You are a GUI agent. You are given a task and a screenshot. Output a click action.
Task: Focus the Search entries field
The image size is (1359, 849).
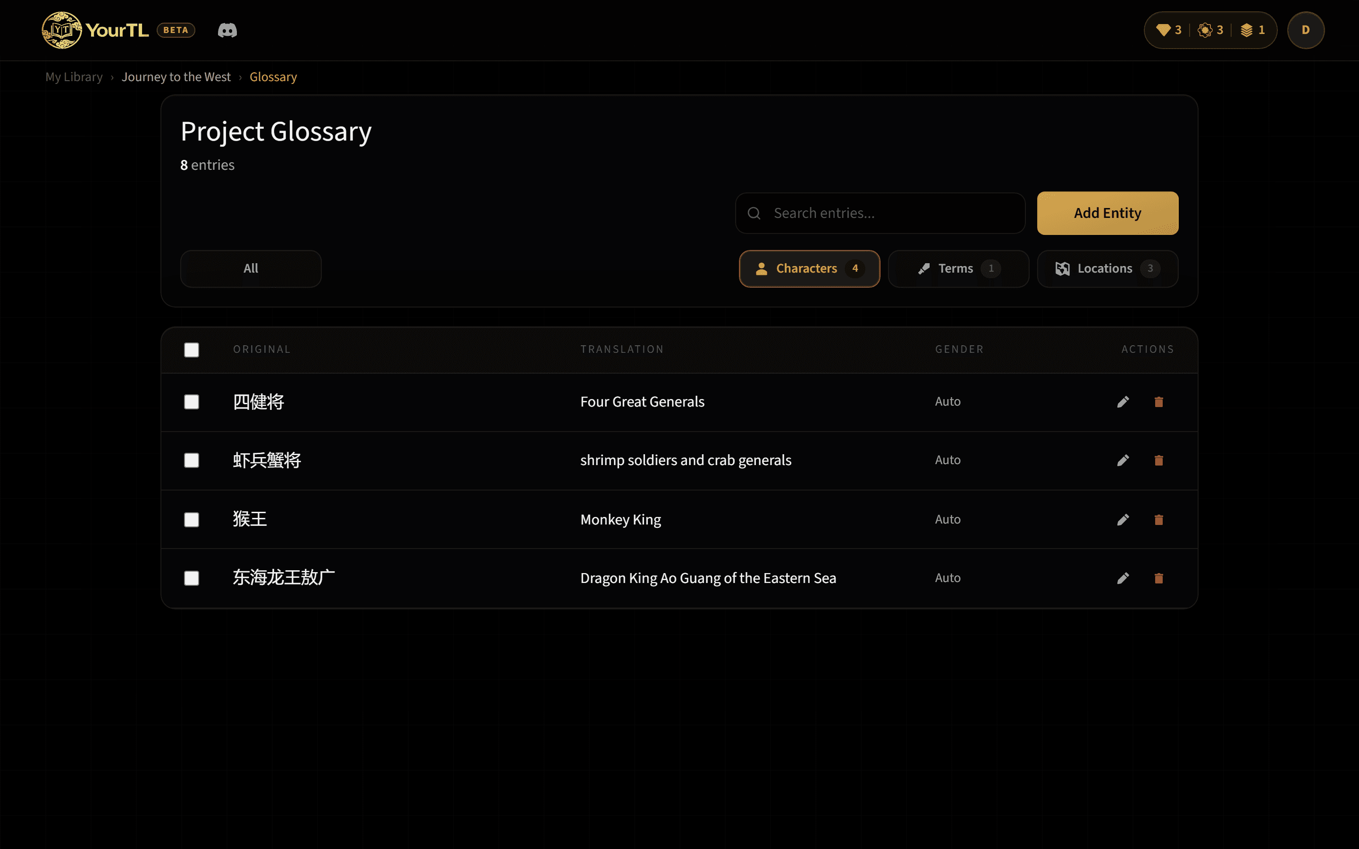coord(880,213)
